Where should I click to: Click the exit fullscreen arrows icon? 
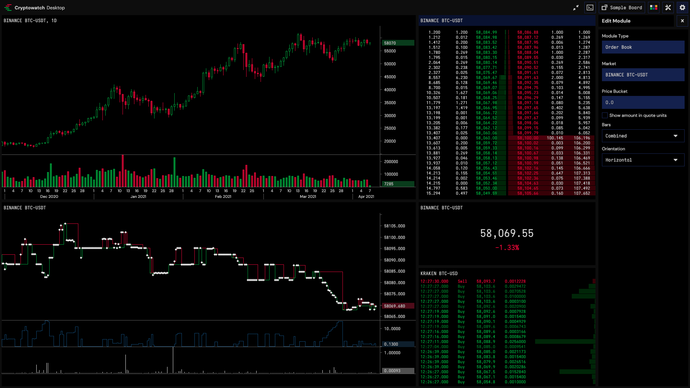click(576, 8)
